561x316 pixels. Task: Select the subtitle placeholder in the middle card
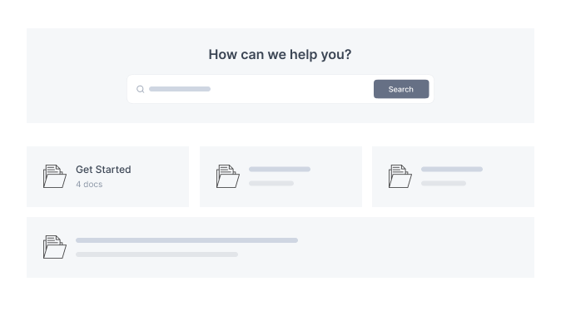pos(271,184)
